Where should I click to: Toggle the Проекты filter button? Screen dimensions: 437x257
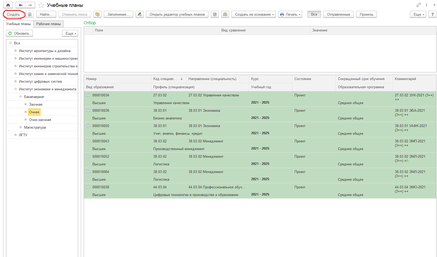click(367, 15)
